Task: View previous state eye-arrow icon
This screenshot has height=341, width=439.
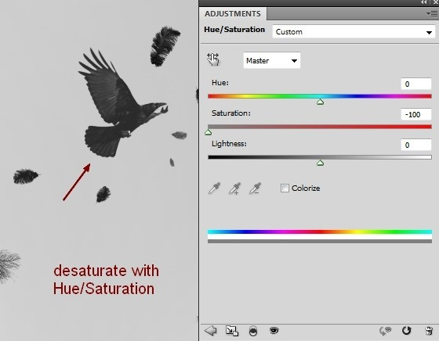Action: coord(385,332)
